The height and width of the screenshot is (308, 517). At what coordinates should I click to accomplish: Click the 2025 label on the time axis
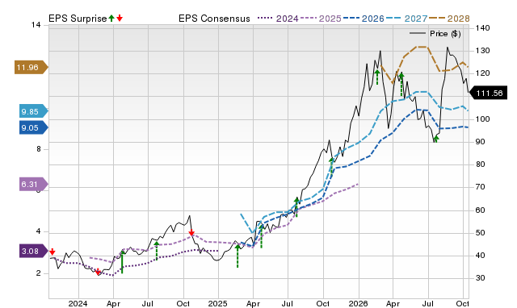[217, 303]
